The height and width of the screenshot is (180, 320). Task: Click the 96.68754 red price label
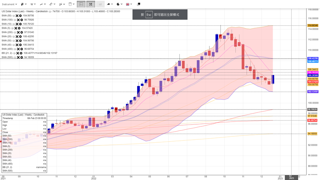click(x=313, y=120)
